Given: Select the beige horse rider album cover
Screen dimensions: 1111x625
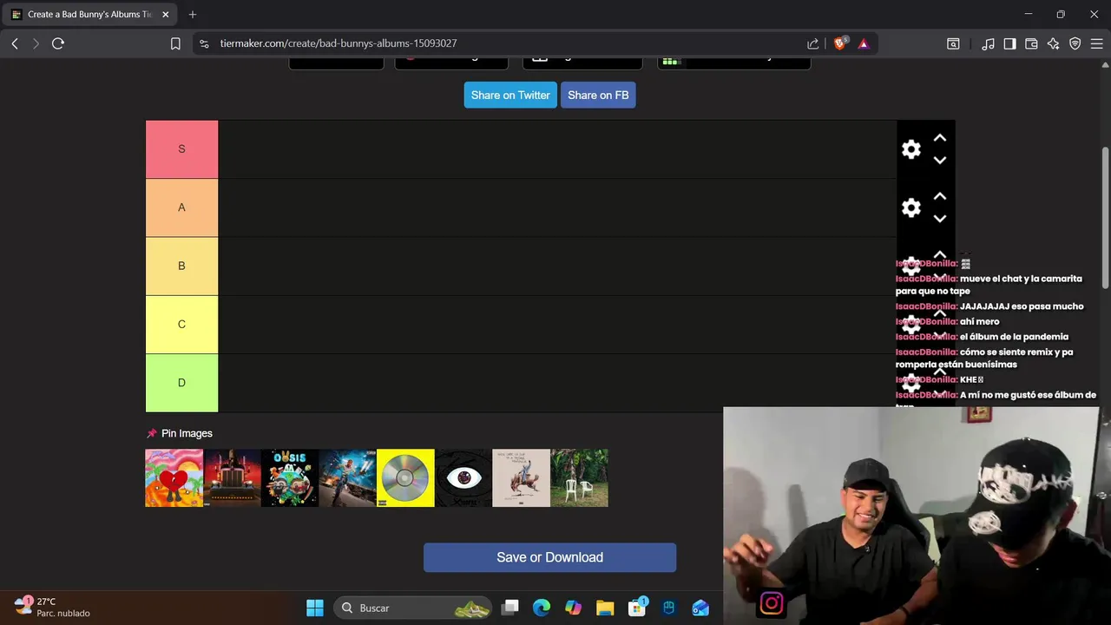Looking at the screenshot, I should (x=521, y=477).
